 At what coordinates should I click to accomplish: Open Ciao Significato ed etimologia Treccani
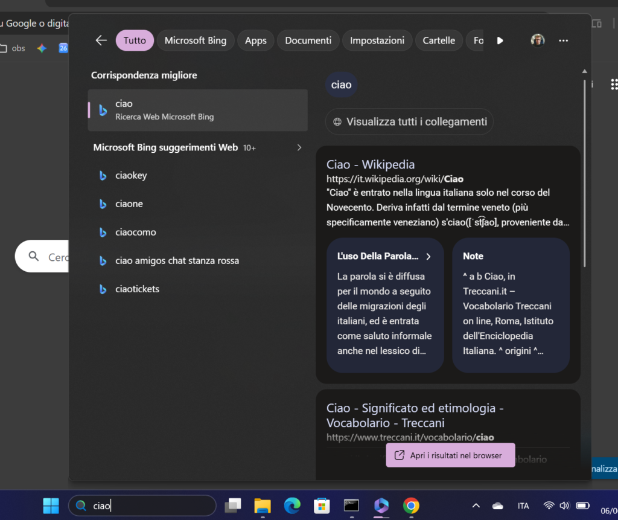tap(415, 415)
